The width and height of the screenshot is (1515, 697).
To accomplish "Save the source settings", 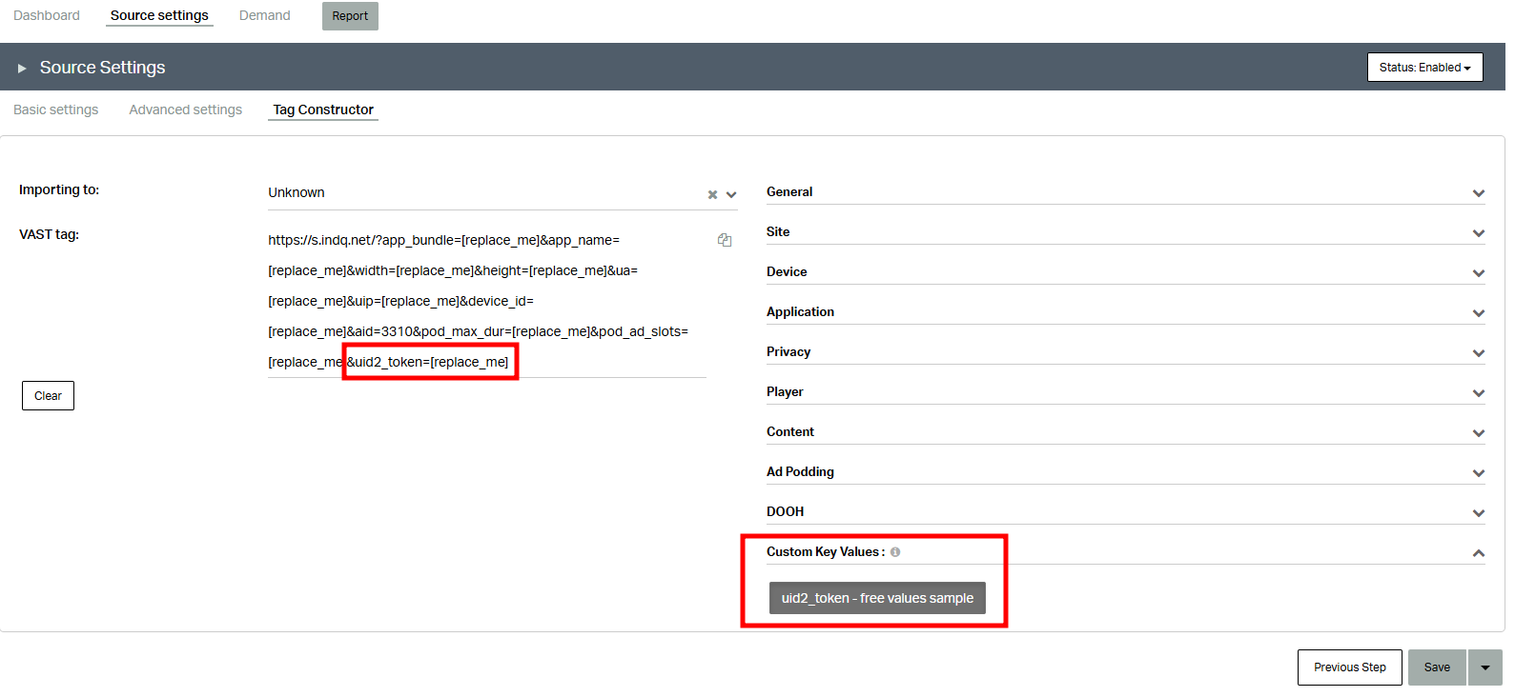I will [x=1437, y=667].
